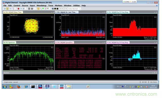Click the VSA taskbar application icon
Viewport: 162px width, 98px height.
pyautogui.click(x=62, y=87)
